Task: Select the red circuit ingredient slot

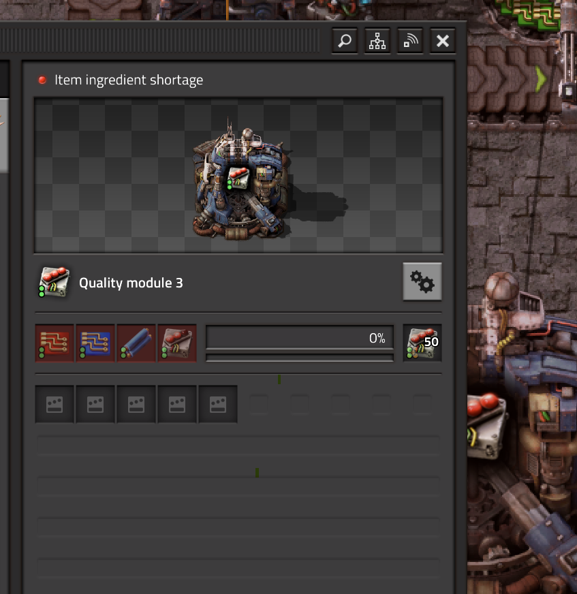Action: coord(54,343)
